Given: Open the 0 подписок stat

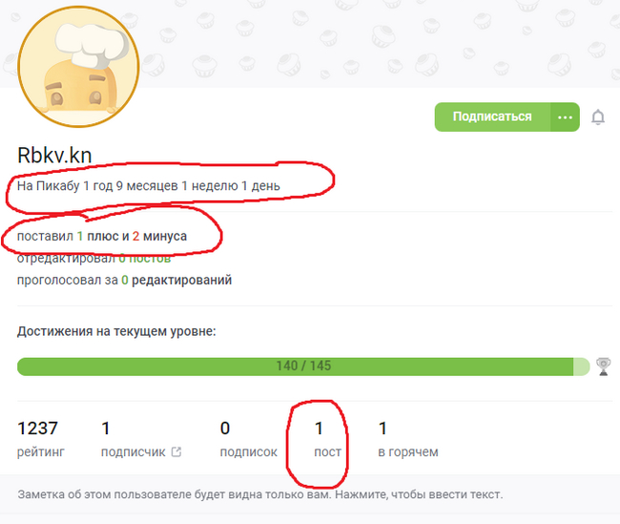Looking at the screenshot, I should point(248,439).
